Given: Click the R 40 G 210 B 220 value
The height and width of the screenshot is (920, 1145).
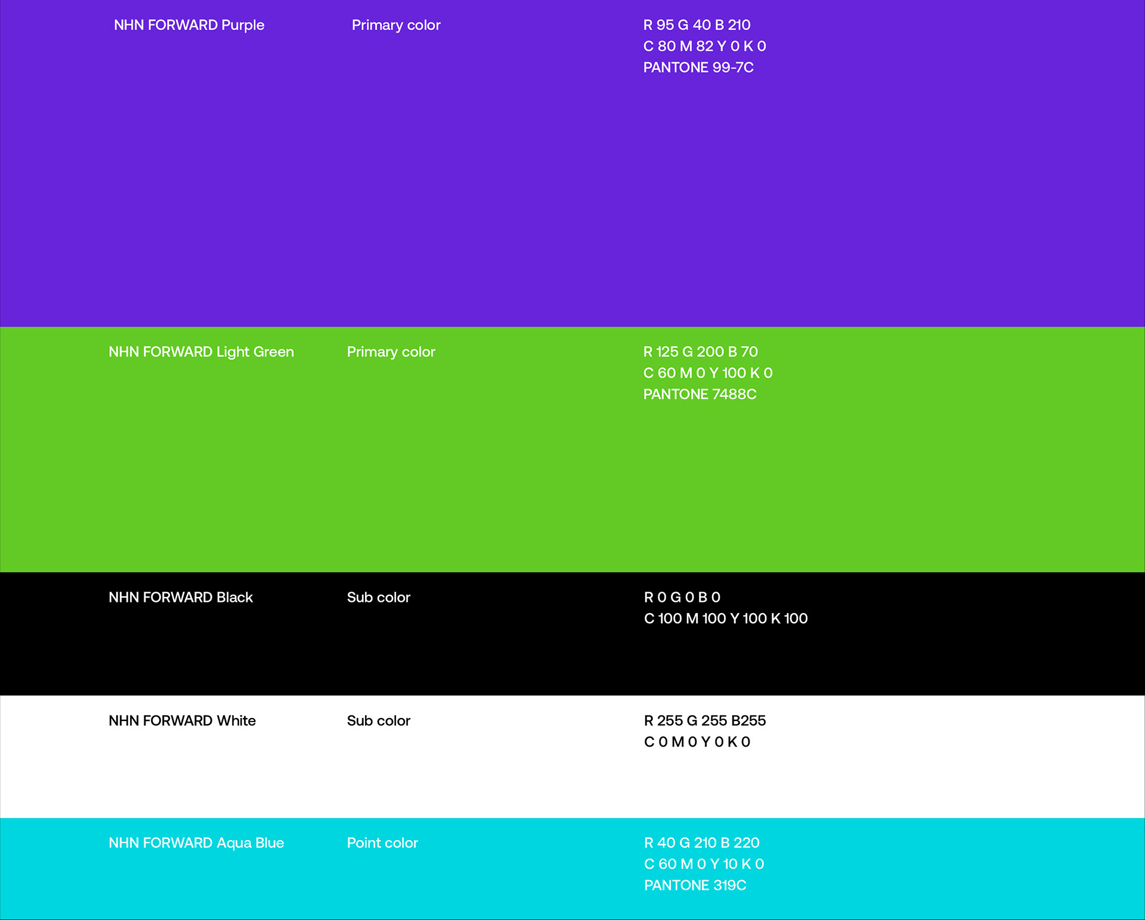Looking at the screenshot, I should point(701,843).
